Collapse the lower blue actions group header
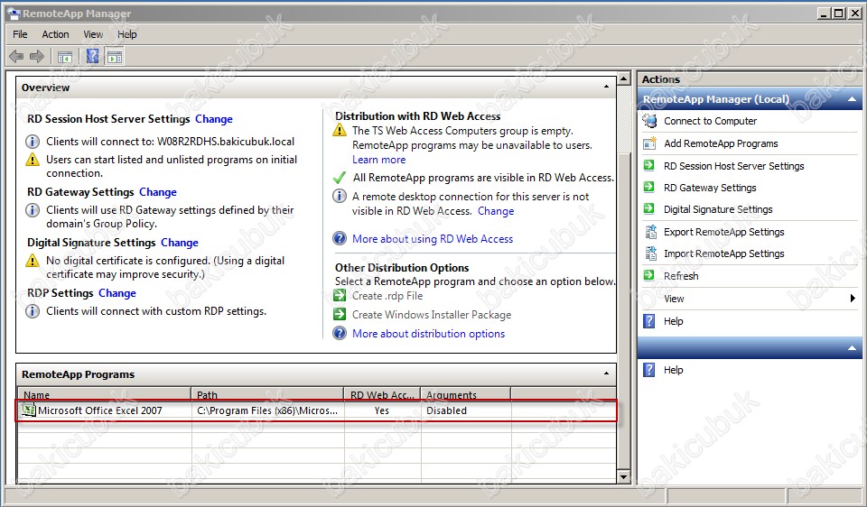Screen dimensions: 867x507 click(x=852, y=348)
